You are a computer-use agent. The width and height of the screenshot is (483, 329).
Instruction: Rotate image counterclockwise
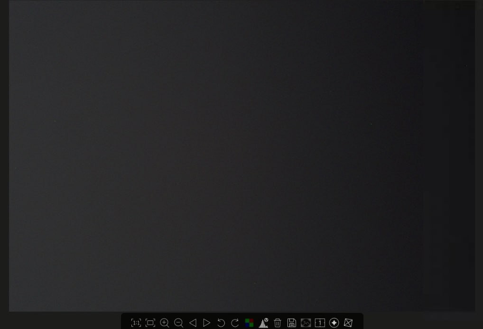[221, 322]
